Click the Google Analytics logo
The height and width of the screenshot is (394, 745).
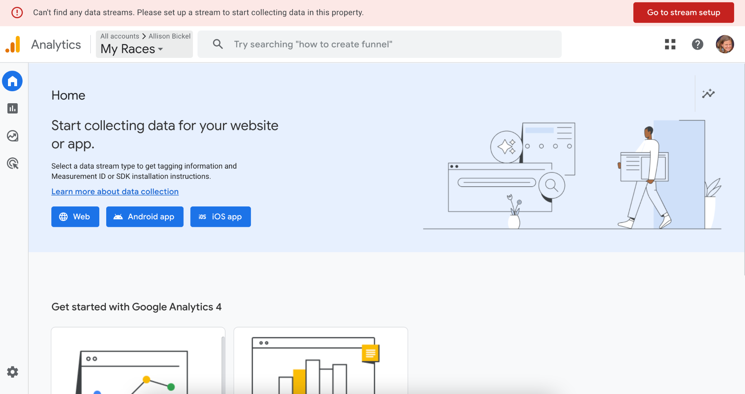click(x=13, y=44)
